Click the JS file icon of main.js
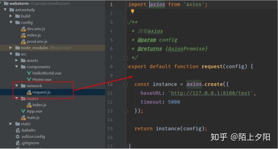This screenshot has width=278, height=149. [23, 118]
